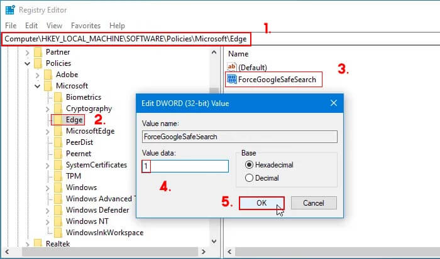This screenshot has height=259, width=440.
Task: Expand the Realtek key
Action: pos(27,244)
